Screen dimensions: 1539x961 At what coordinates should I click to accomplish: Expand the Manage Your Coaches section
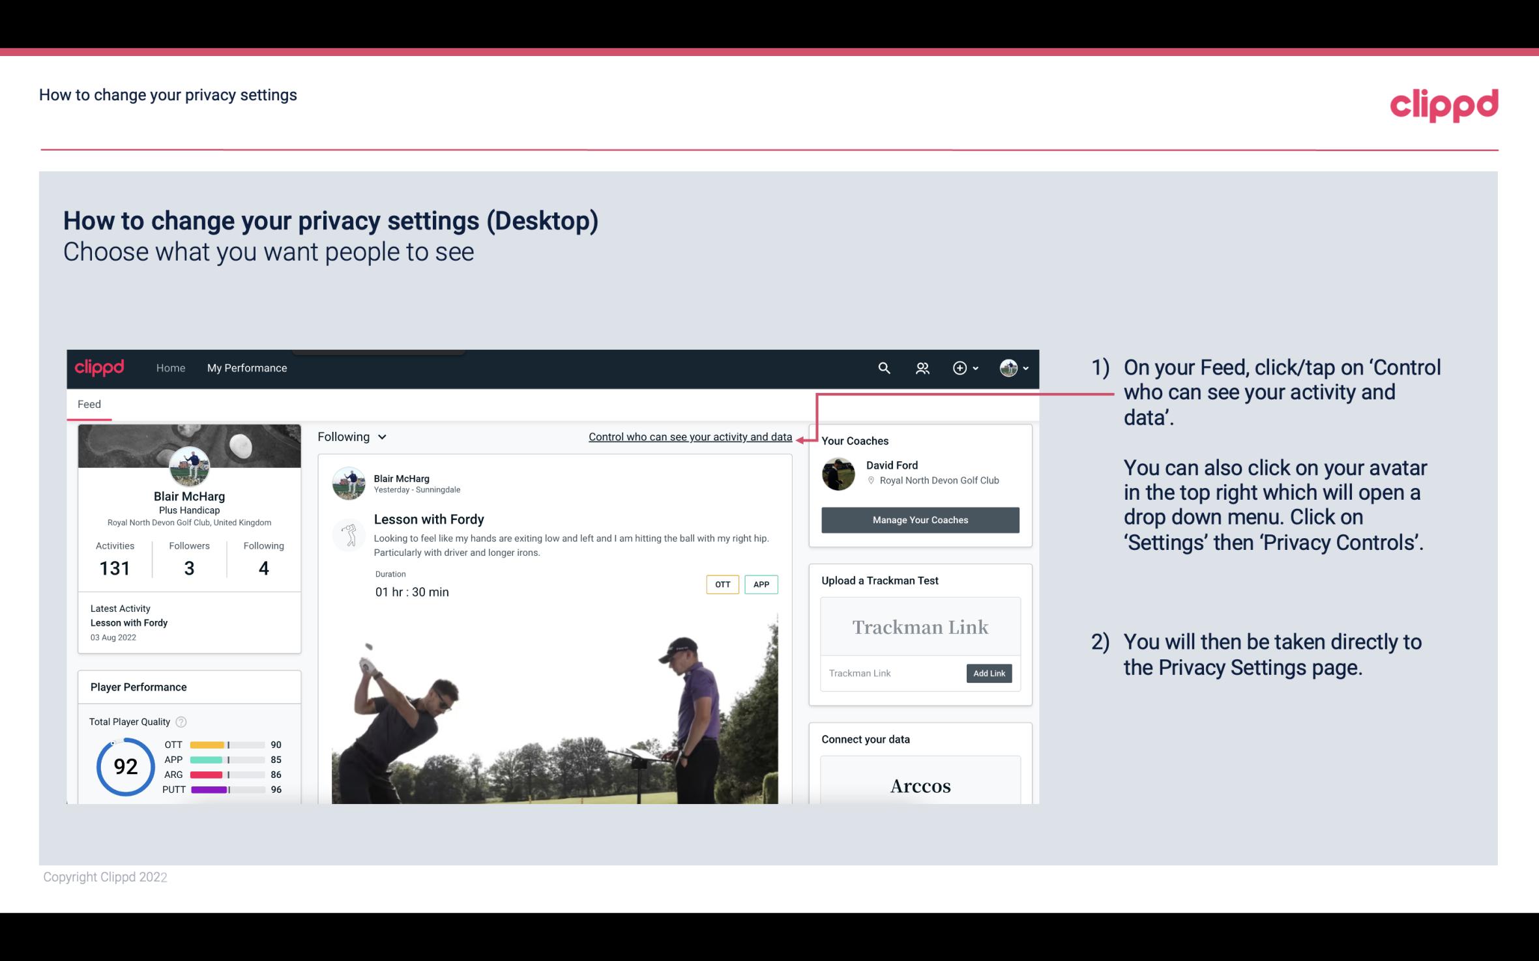pos(919,519)
